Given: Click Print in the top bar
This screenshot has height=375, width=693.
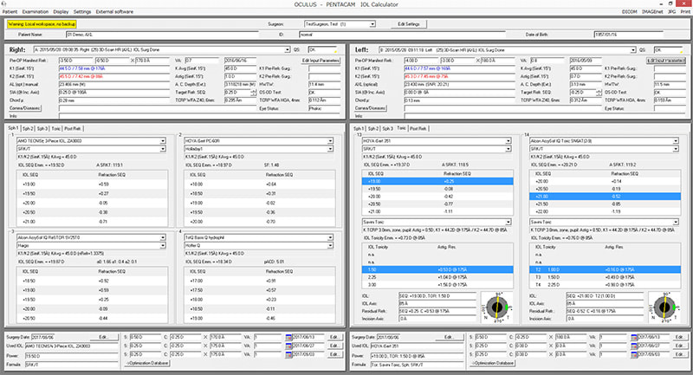Looking at the screenshot, I should [685, 11].
